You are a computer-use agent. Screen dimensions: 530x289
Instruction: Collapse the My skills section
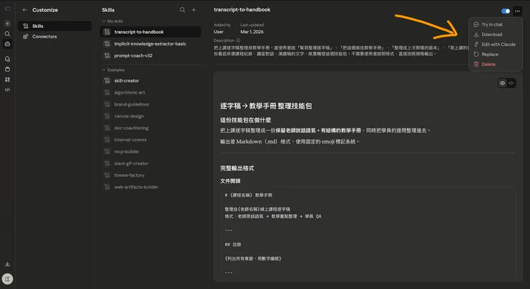(112, 21)
